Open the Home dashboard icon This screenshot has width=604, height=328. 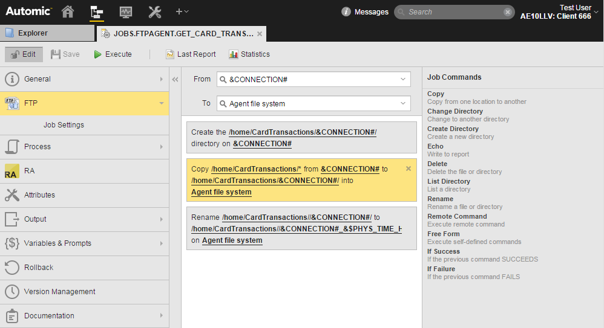point(68,11)
